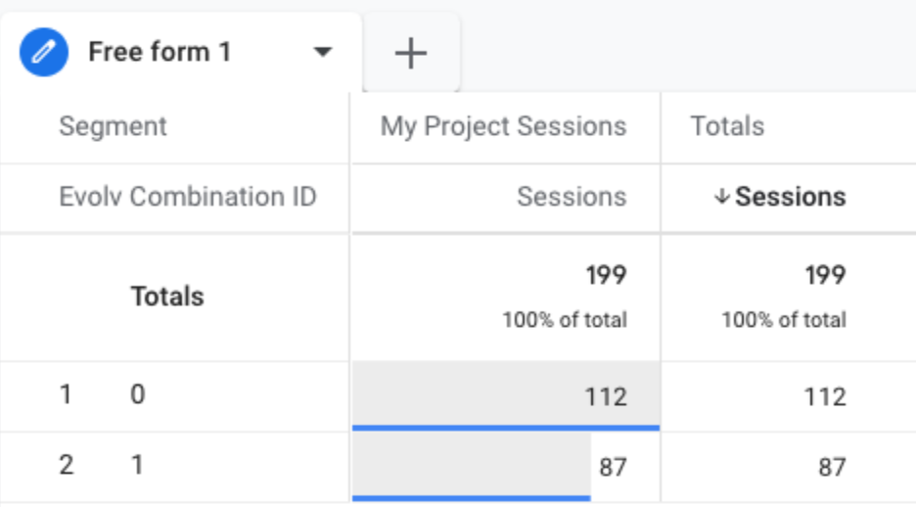Click row 2 with combination ID 1
The image size is (918, 507).
pyautogui.click(x=138, y=465)
